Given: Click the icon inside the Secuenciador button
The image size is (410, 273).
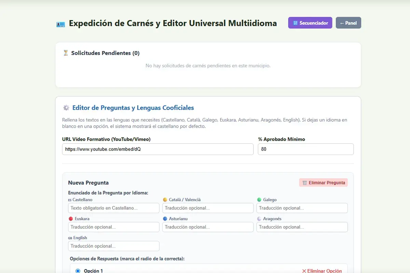Looking at the screenshot, I should [x=295, y=23].
